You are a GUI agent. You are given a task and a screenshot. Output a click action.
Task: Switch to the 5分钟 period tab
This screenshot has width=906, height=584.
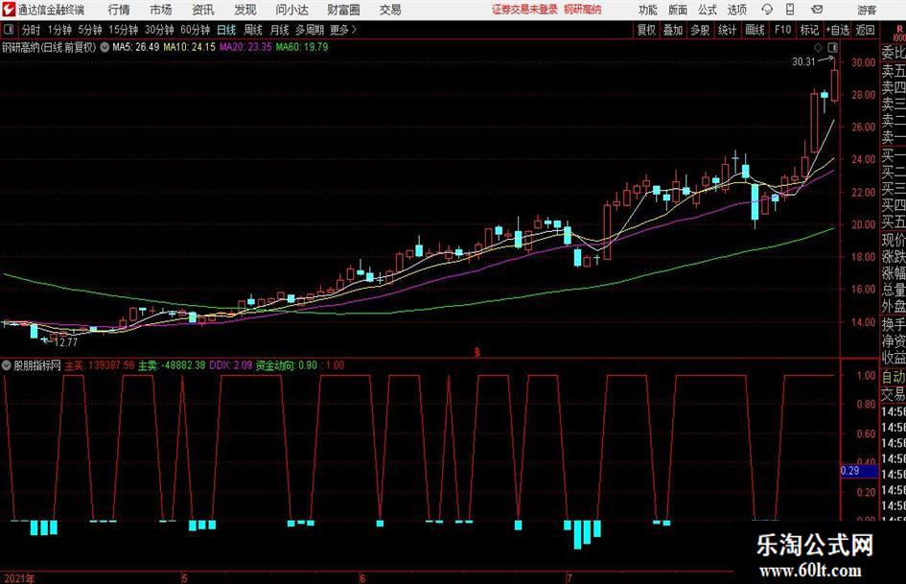coord(90,30)
